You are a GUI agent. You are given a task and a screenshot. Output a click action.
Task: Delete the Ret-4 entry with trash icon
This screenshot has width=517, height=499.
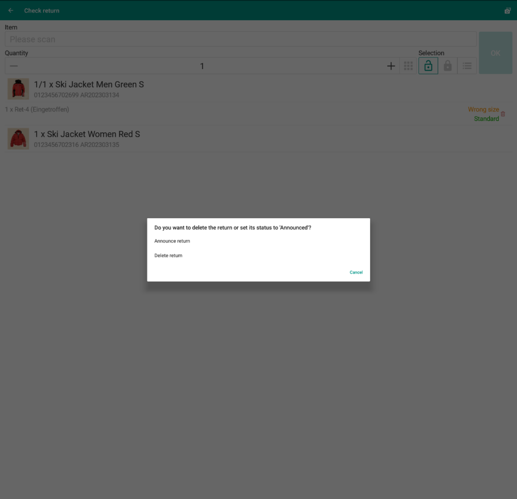(503, 114)
